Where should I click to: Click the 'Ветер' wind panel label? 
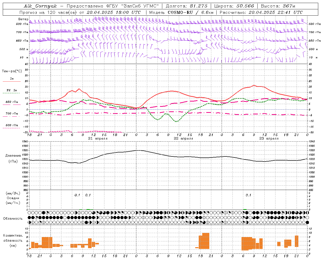click(23, 19)
